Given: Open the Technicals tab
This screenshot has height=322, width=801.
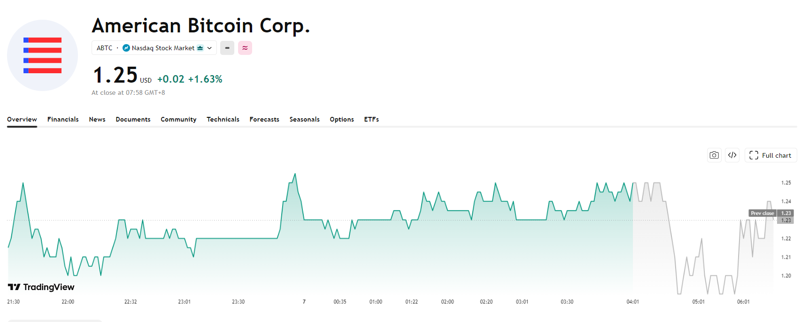Looking at the screenshot, I should (223, 119).
